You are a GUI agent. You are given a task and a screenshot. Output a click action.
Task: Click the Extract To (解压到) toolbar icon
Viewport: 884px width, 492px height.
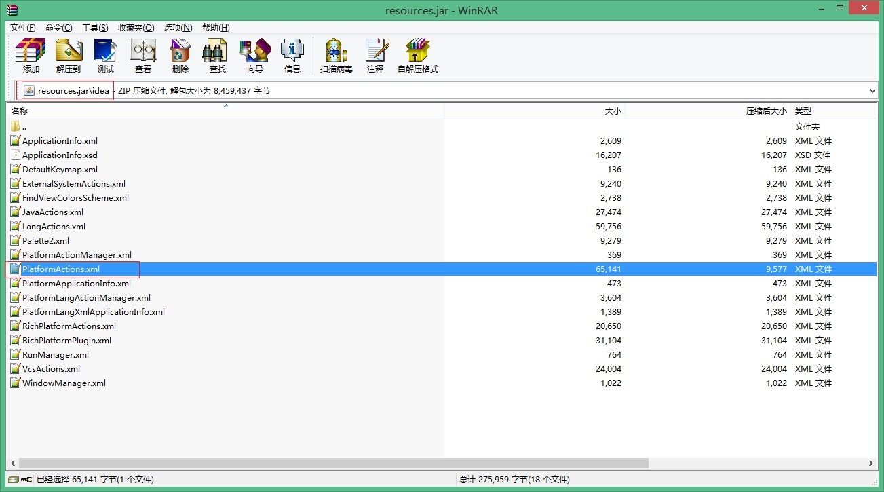click(x=69, y=56)
